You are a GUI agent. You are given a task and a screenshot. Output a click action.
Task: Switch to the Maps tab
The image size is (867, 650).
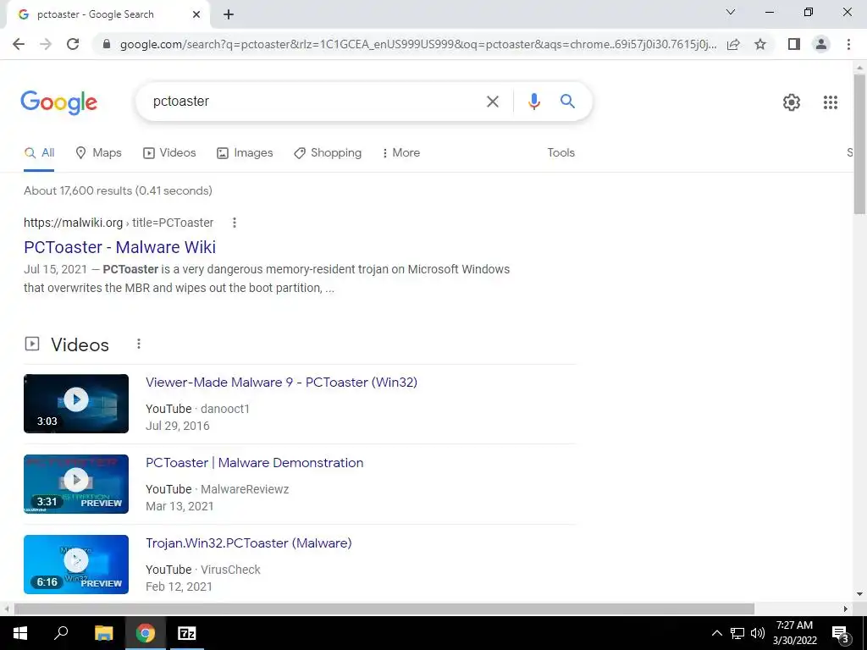click(98, 153)
